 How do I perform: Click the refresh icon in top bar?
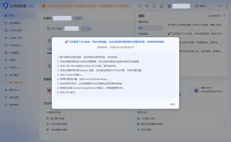tap(140, 6)
